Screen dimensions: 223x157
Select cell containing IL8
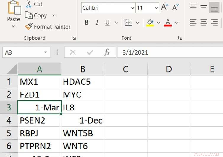[x=83, y=108]
